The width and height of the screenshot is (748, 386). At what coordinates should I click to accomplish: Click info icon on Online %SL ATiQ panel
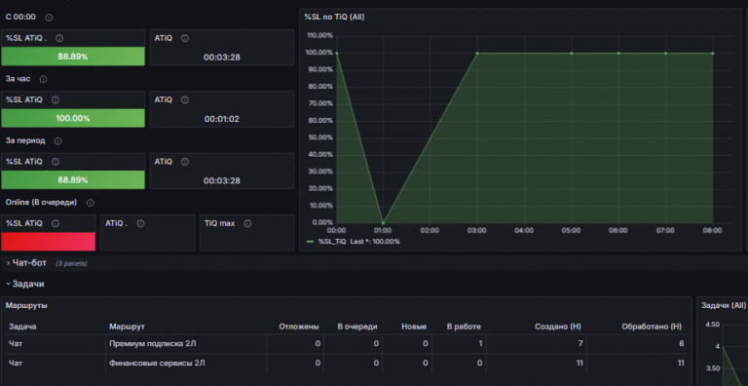point(56,223)
